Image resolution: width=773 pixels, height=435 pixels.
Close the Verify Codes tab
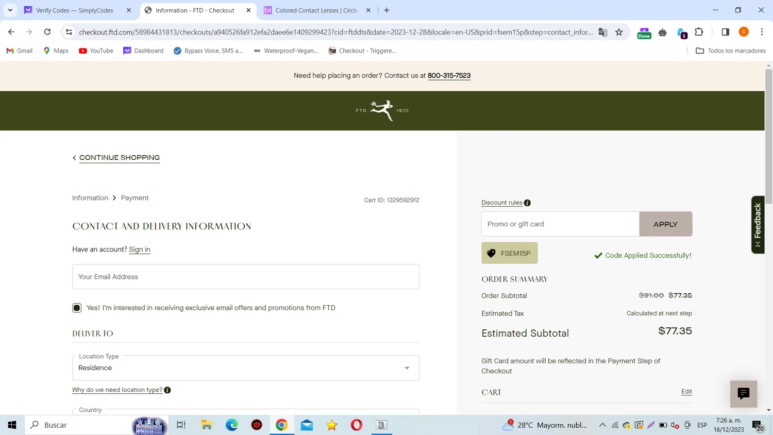pyautogui.click(x=129, y=10)
